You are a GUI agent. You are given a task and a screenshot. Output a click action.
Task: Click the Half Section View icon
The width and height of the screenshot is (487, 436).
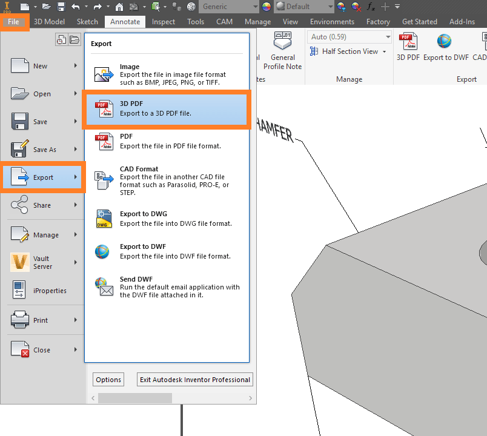tap(314, 51)
